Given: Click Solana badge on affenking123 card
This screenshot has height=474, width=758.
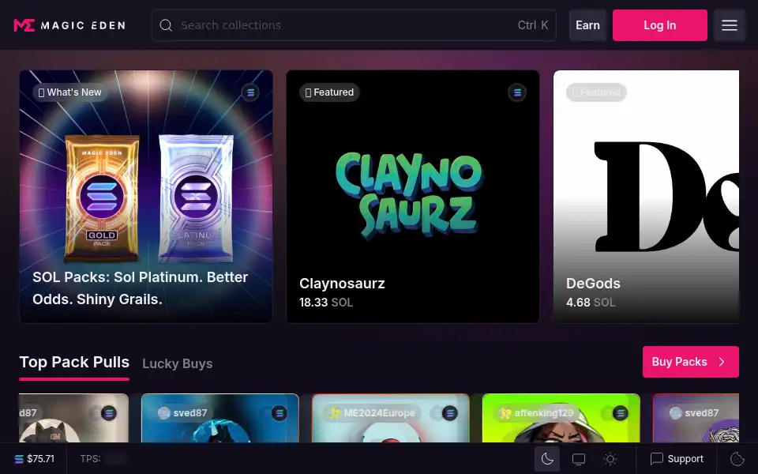Looking at the screenshot, I should (621, 413).
